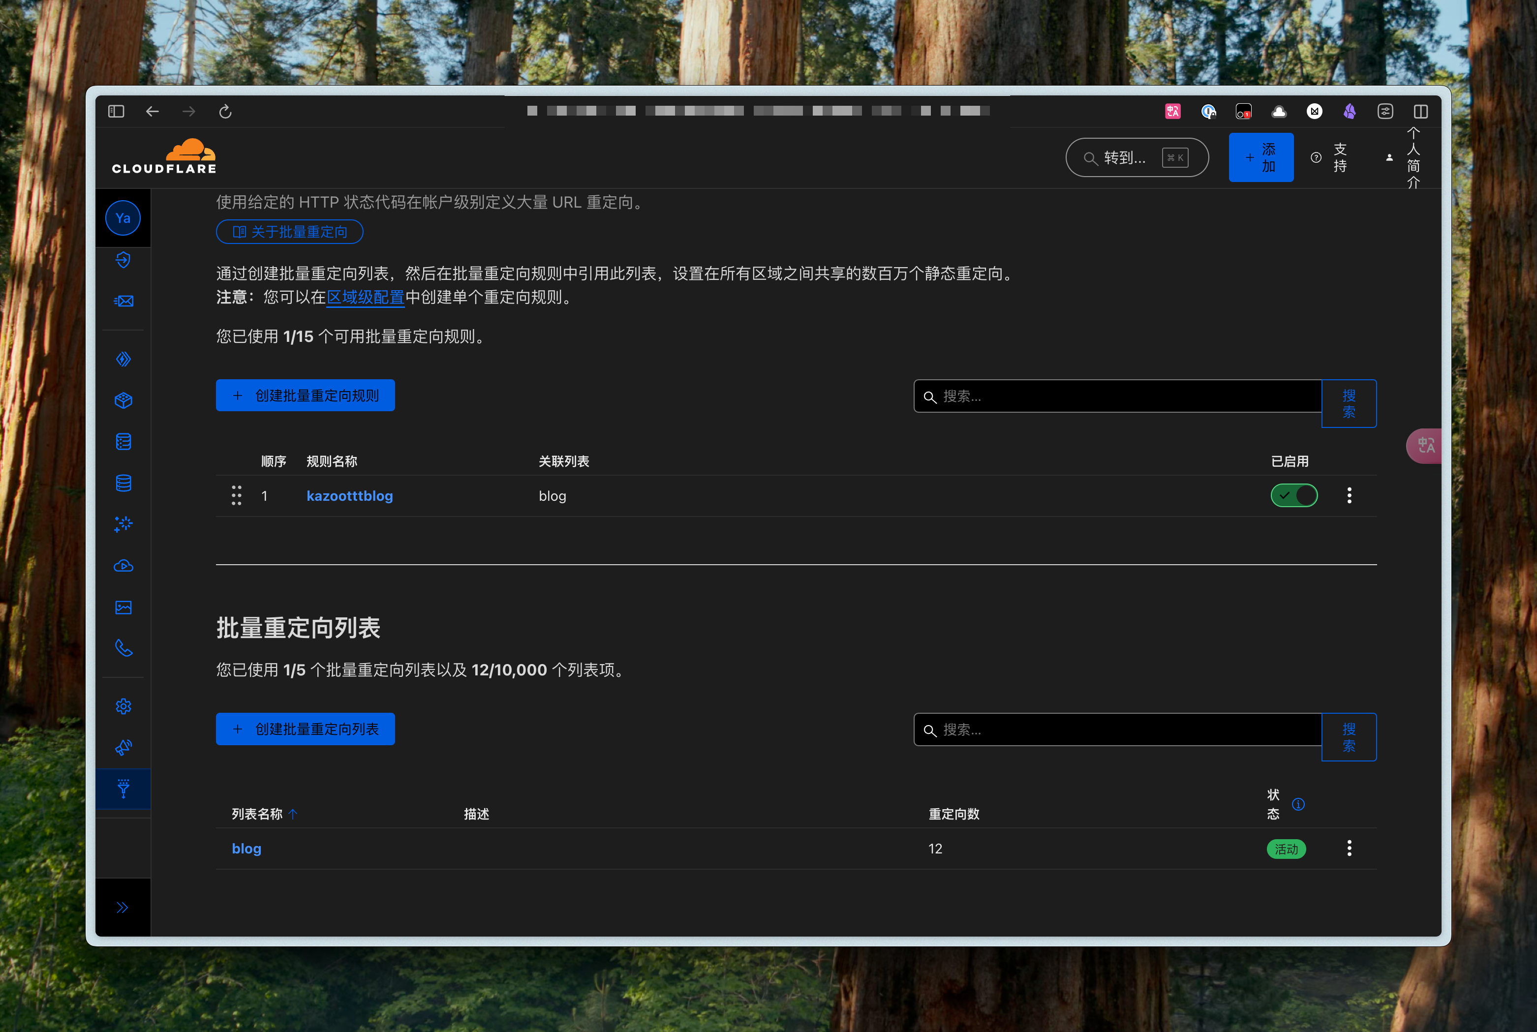The image size is (1537, 1032).
Task: Open the Stream cloud-play sidebar icon
Action: click(123, 566)
